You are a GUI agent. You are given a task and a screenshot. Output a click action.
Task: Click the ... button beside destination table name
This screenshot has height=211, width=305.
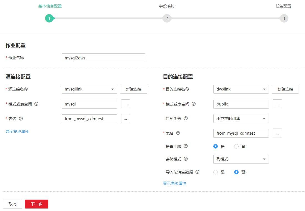pos(277,133)
